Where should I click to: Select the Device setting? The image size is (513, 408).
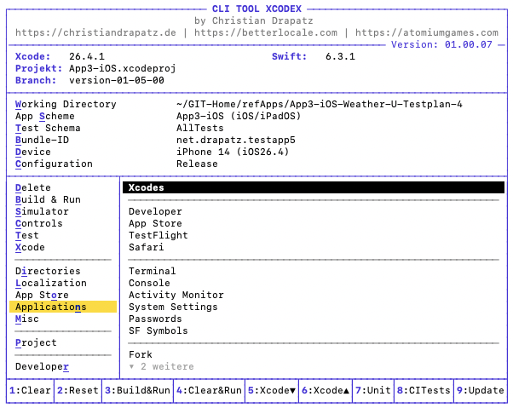point(33,152)
